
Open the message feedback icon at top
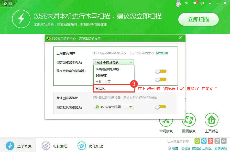[202, 3]
